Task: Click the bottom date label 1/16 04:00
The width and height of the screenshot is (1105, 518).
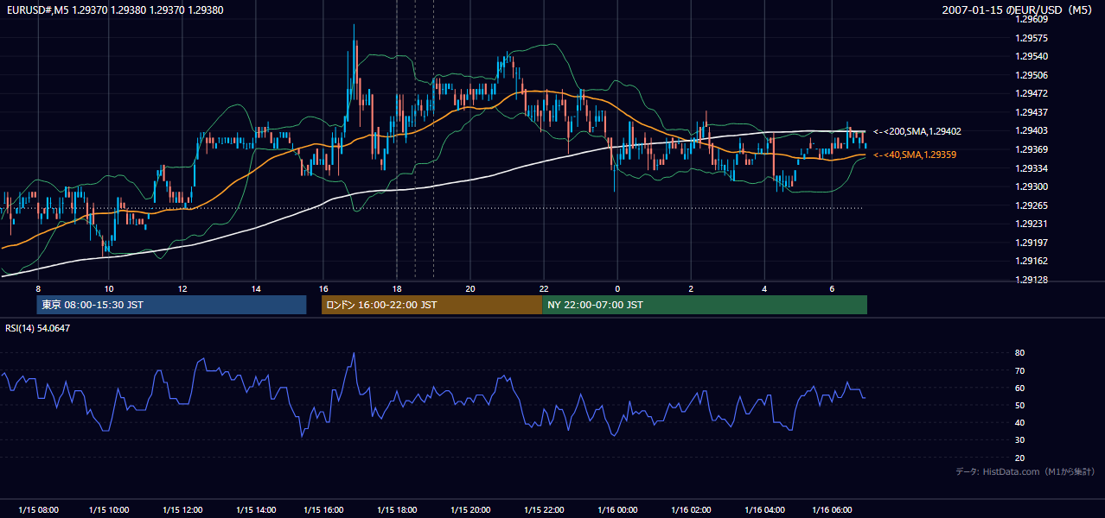Action: tap(764, 510)
